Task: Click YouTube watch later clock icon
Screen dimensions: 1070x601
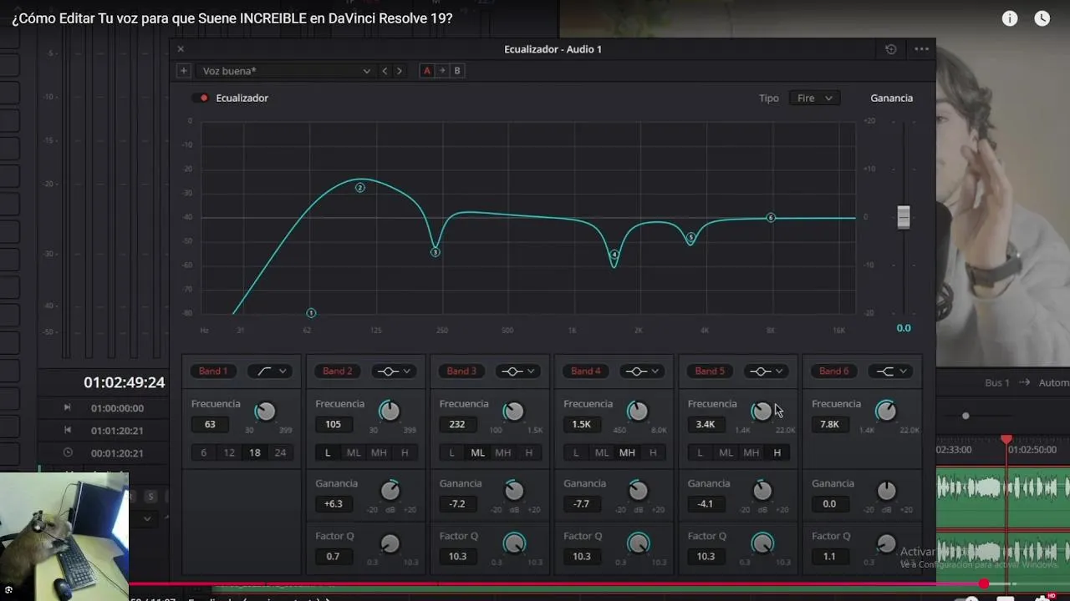Action: (1042, 18)
